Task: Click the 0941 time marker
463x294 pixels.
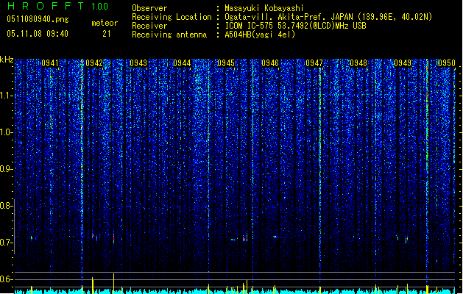Action: pos(50,63)
